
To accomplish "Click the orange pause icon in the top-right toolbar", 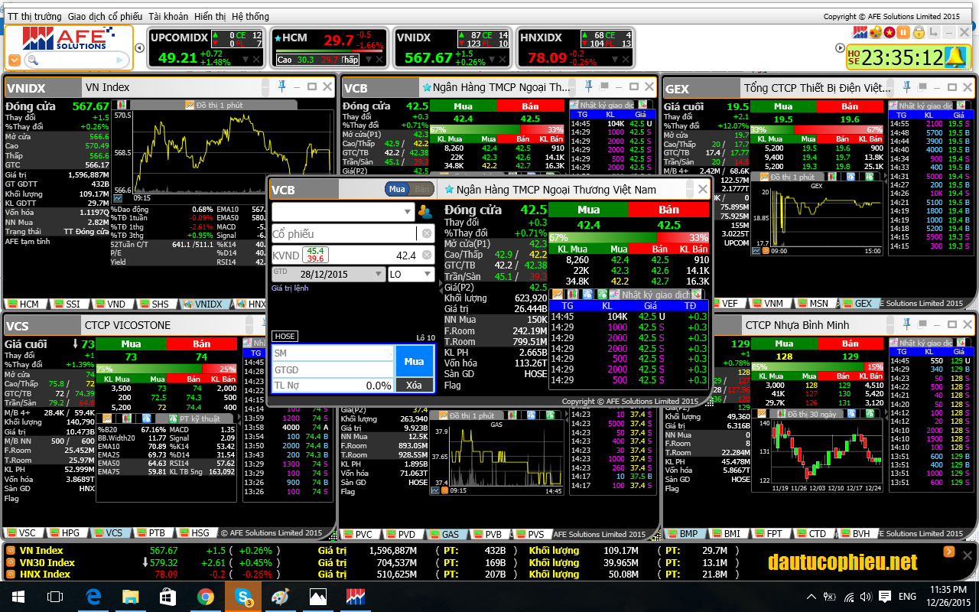I will pos(903,32).
